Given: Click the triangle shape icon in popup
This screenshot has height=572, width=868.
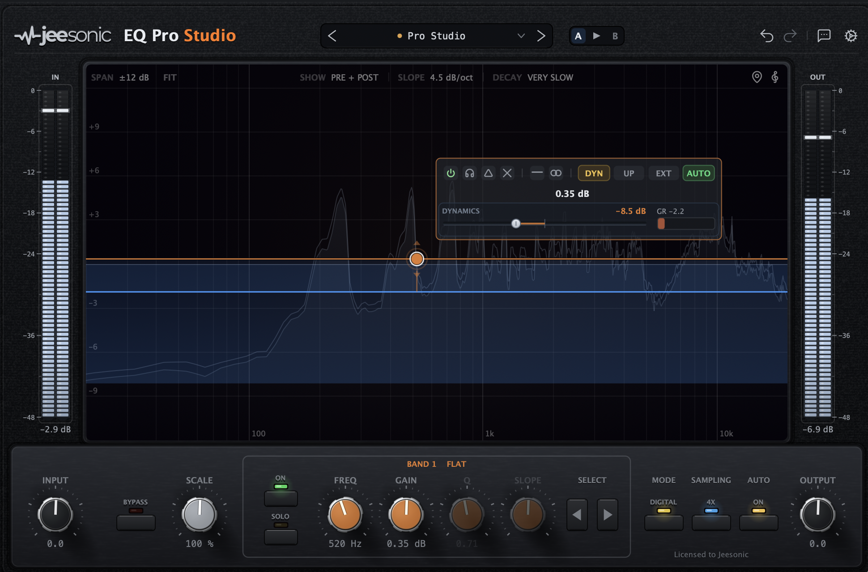Looking at the screenshot, I should (x=488, y=173).
